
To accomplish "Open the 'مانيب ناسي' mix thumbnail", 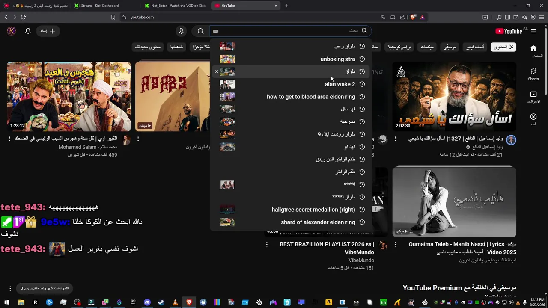I will click(454, 202).
